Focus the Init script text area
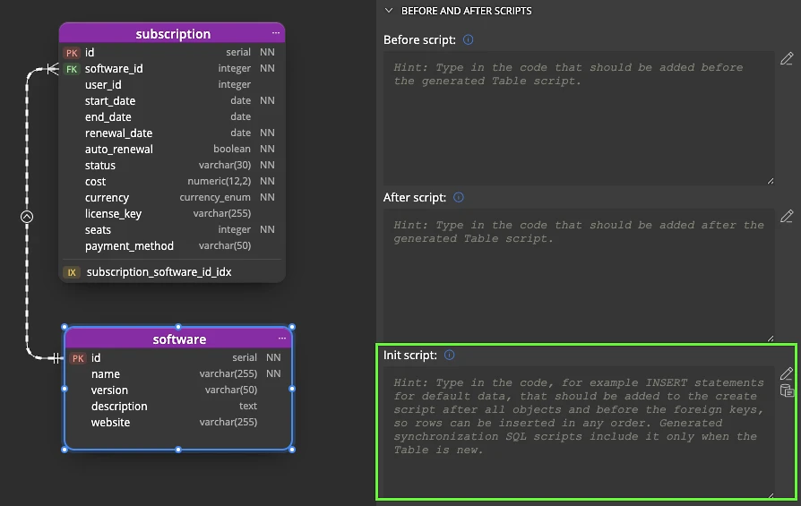The image size is (801, 506). tap(579, 432)
